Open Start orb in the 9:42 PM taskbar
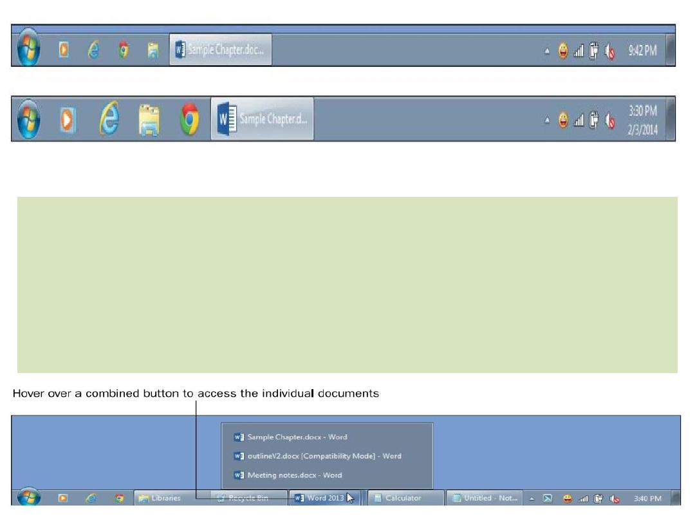This screenshot has width=695, height=521. click(29, 48)
